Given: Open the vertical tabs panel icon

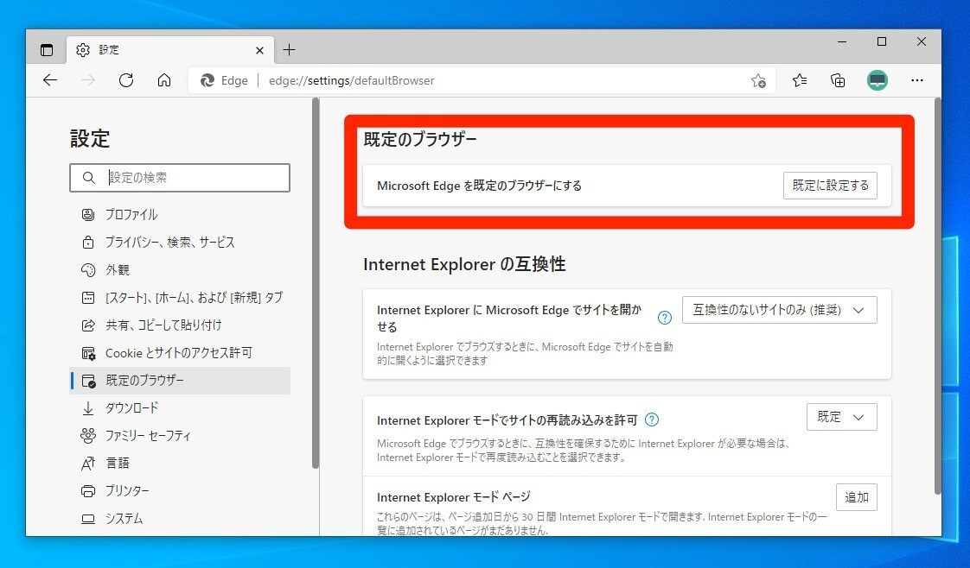Looking at the screenshot, I should pos(47,50).
